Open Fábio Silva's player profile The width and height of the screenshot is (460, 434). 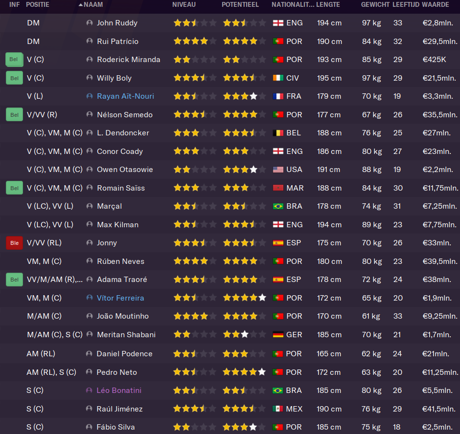pos(115,427)
